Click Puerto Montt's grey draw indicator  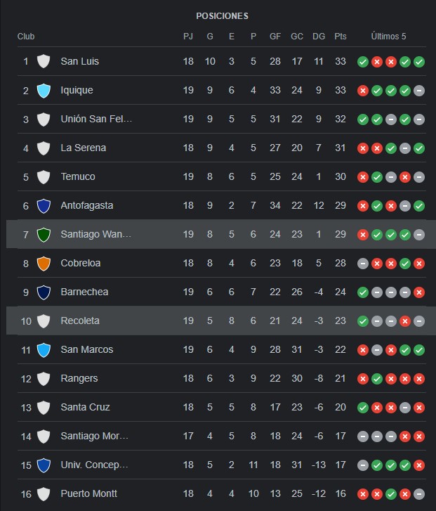[x=419, y=494]
